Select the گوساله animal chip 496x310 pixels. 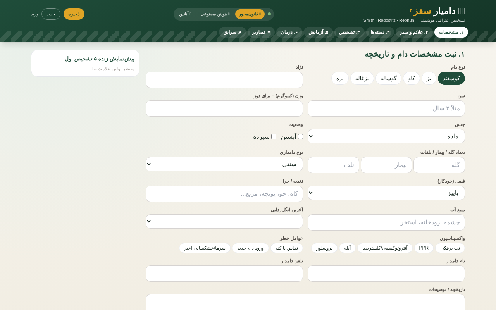tap(388, 78)
